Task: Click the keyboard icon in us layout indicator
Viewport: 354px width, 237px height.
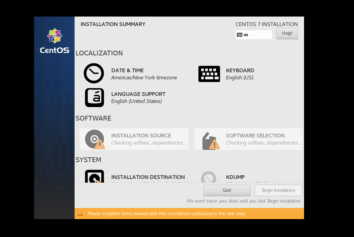Action: tap(240, 35)
